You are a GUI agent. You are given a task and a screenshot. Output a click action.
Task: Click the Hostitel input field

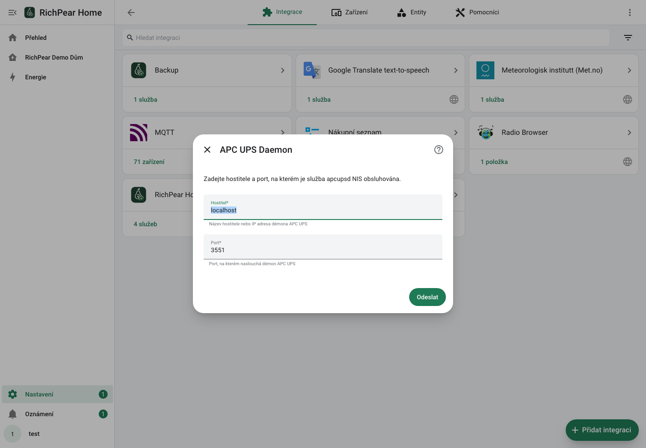(323, 207)
